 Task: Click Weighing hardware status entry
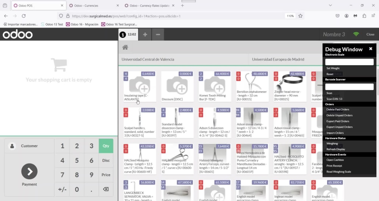tap(332, 143)
